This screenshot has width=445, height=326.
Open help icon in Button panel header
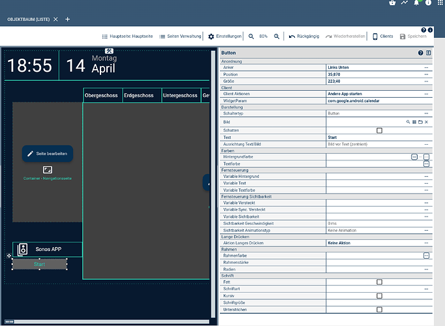coord(421,53)
